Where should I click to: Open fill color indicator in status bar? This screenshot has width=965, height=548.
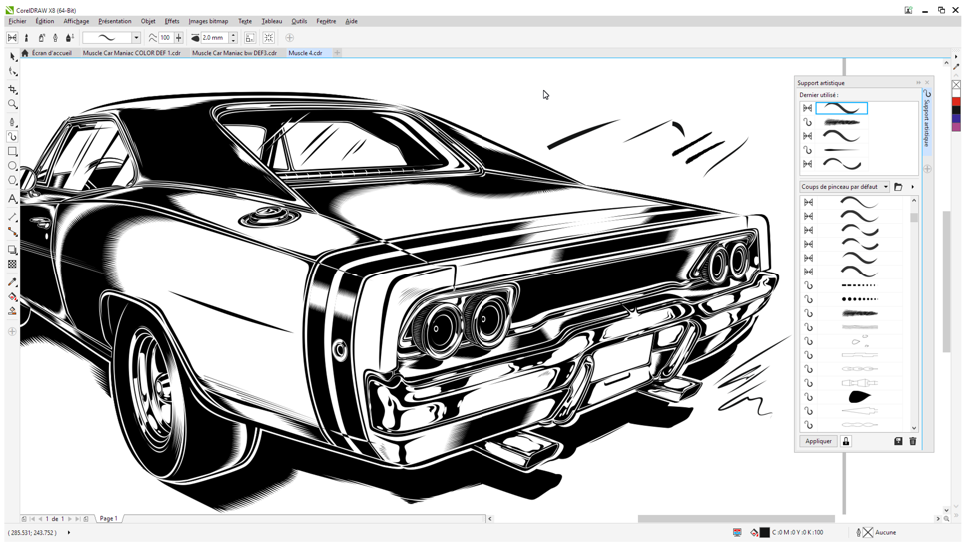pos(764,533)
